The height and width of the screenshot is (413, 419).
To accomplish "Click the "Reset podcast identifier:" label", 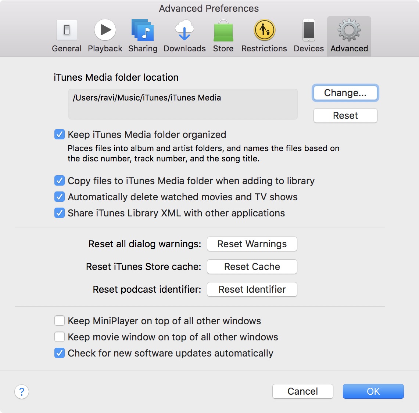I will [147, 289].
